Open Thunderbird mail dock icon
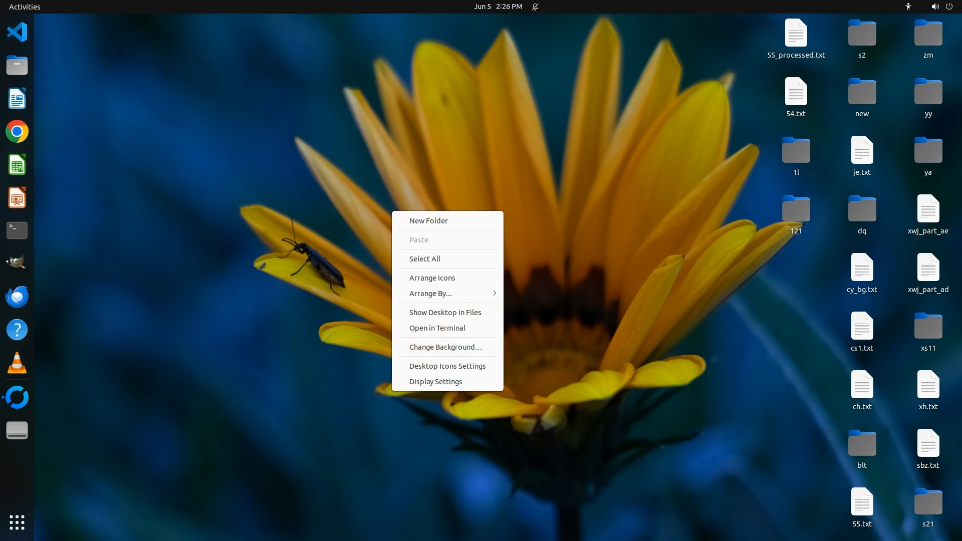Image resolution: width=962 pixels, height=541 pixels. (17, 297)
